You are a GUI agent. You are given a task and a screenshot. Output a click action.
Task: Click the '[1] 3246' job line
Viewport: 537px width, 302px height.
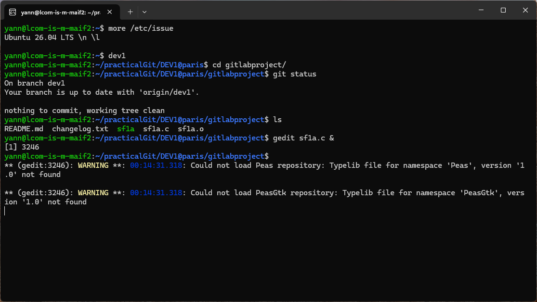point(22,147)
